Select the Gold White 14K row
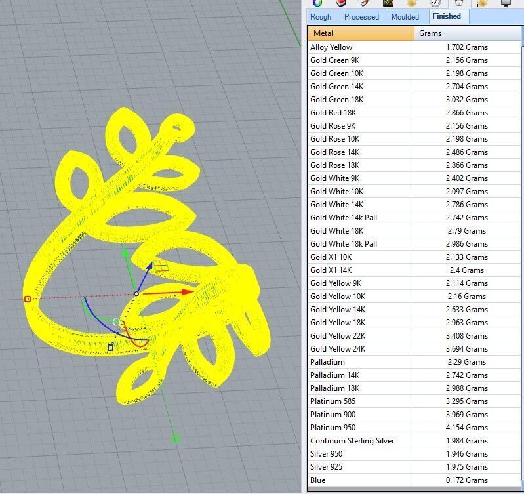 [414, 205]
